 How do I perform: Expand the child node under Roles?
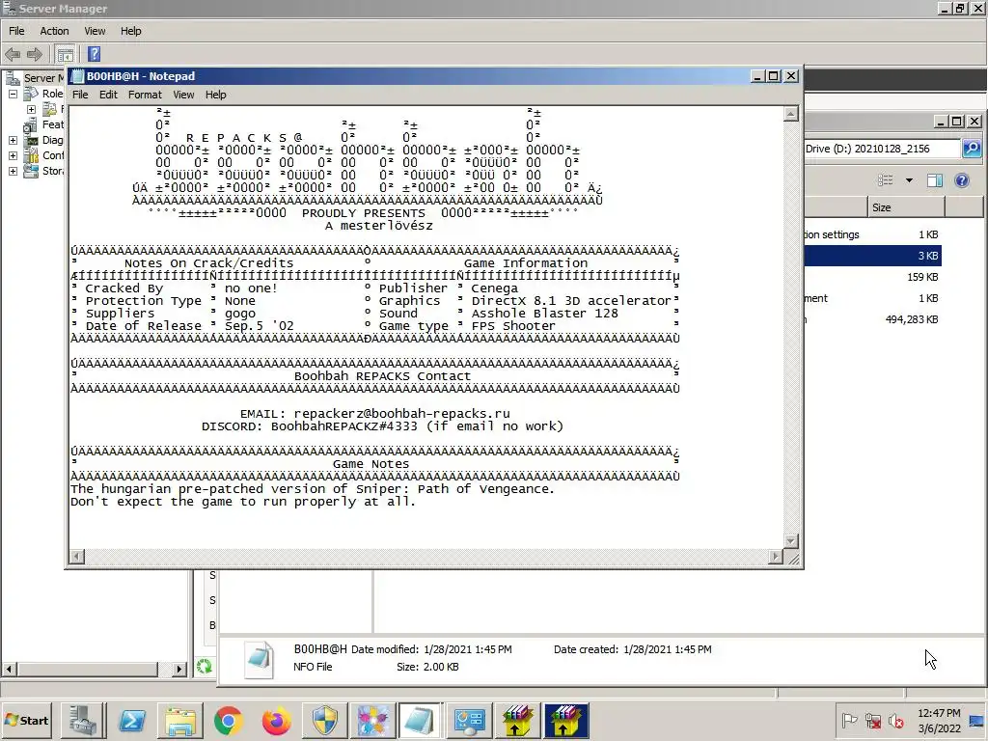[x=31, y=109]
